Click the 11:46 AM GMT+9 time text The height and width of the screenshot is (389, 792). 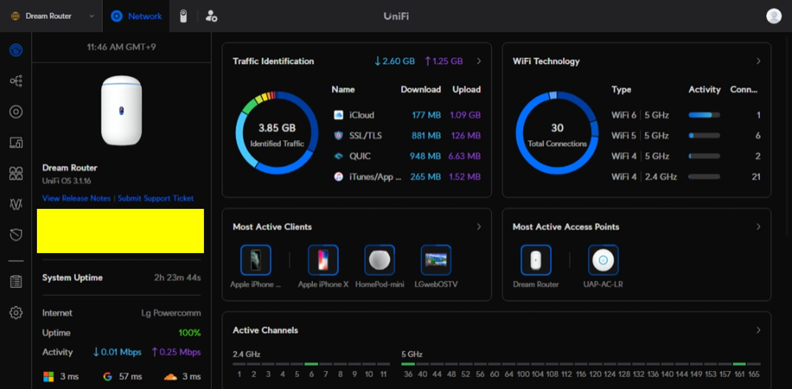click(121, 47)
